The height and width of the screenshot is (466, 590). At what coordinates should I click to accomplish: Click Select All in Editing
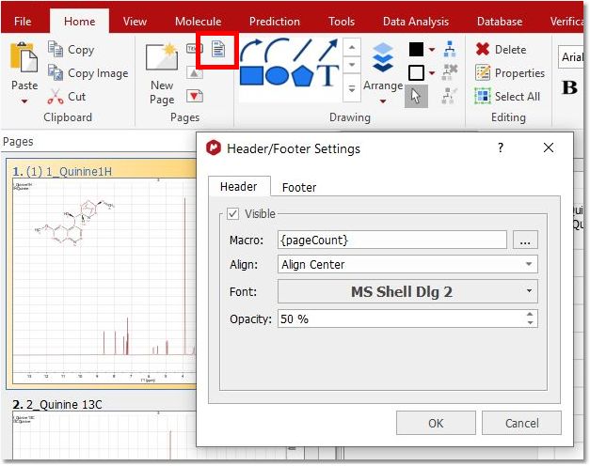[x=507, y=97]
